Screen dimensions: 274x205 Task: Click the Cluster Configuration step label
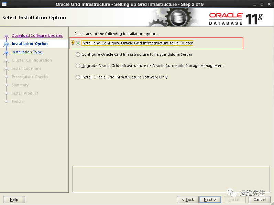tap(32, 60)
